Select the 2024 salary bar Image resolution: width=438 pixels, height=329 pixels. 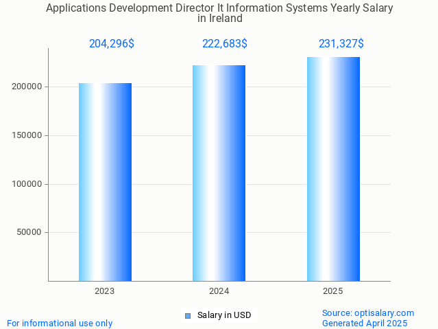(x=219, y=173)
